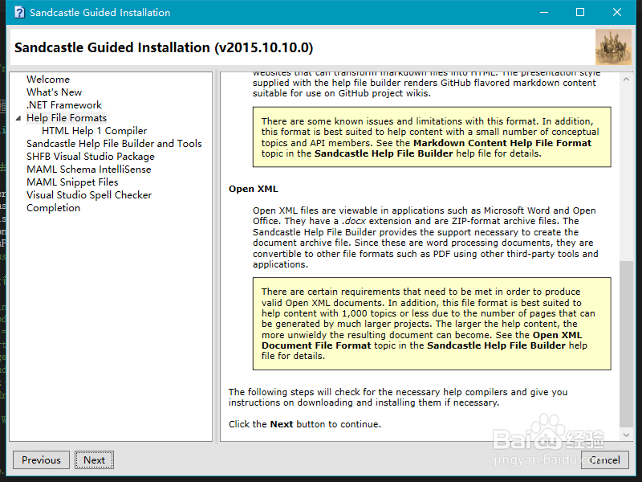Screen dimensions: 642x482
Task: Open the HTML Help 1 Compiler step
Action: [x=94, y=131]
